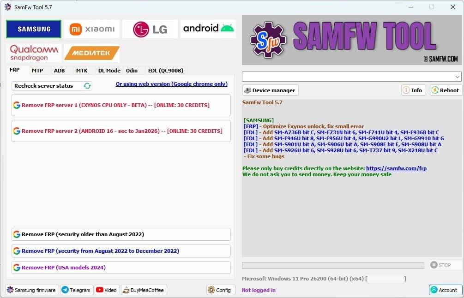Select the Xiaomi brand logo
Viewport: 464px width, 298px height.
pyautogui.click(x=92, y=29)
